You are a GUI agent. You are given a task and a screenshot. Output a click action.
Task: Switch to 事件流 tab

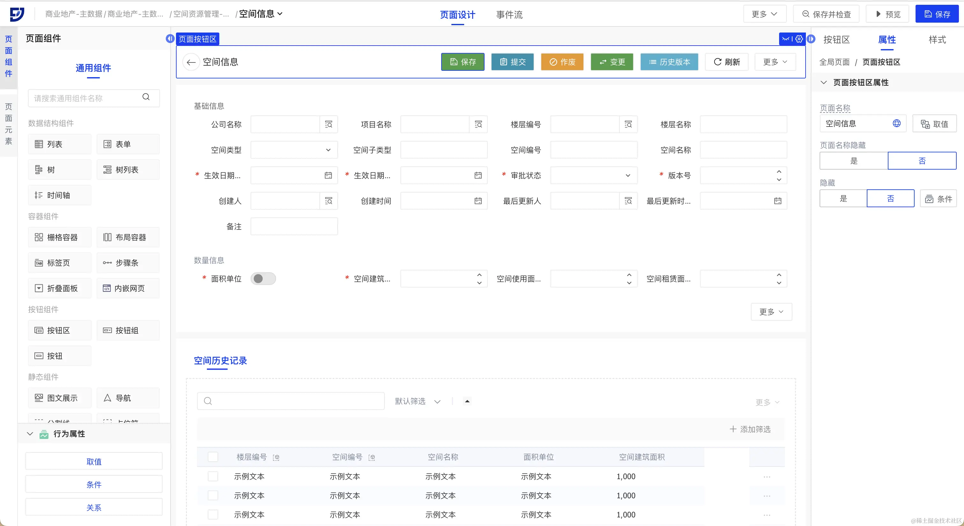pos(509,15)
